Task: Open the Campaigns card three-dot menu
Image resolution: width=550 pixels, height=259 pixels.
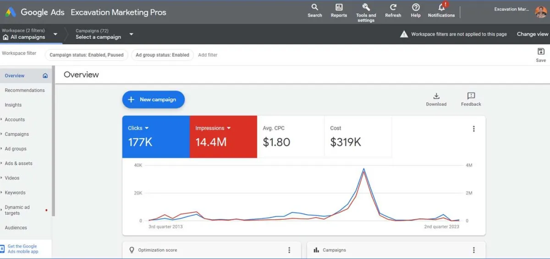Action: [x=474, y=250]
